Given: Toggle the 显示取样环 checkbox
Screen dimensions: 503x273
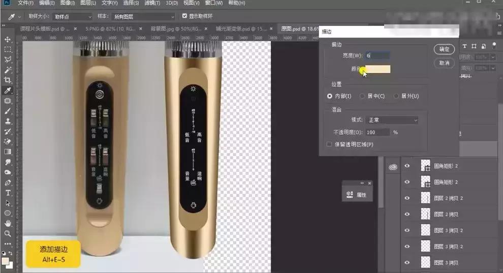Looking at the screenshot, I should pos(184,16).
